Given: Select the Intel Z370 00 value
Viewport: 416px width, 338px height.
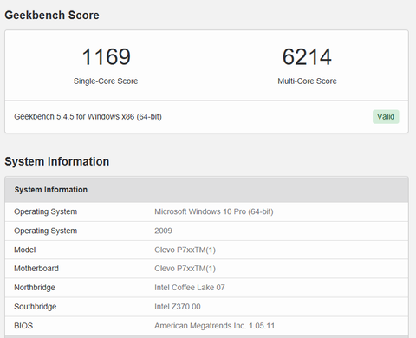Looking at the screenshot, I should pyautogui.click(x=178, y=307).
